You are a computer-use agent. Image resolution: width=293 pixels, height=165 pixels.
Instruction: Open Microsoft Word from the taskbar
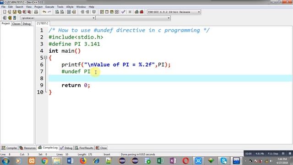tap(70, 161)
